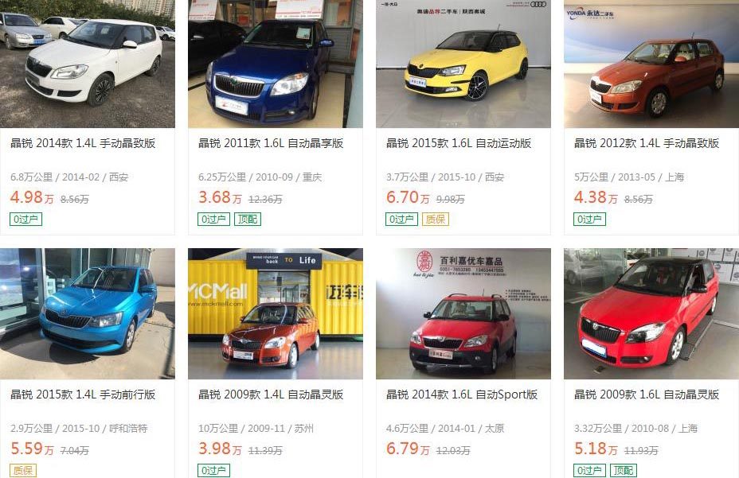
Task: Click the 晶锐 2015款 1.6L 自动运动版 title
Action: click(459, 143)
